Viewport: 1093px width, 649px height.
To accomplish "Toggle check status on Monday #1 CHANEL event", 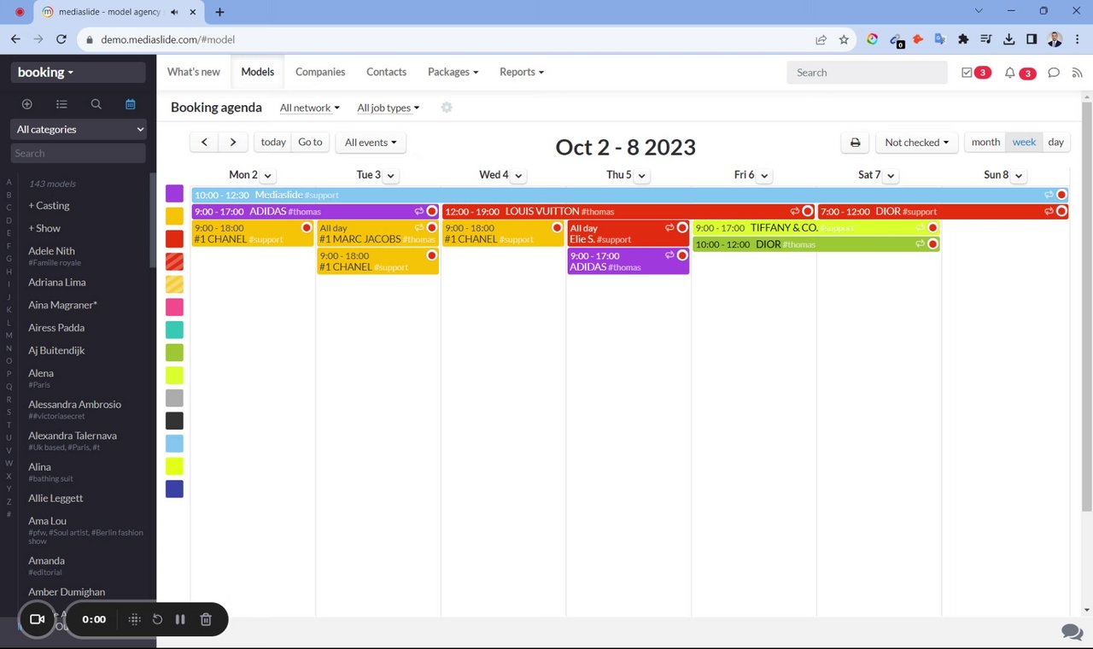I will [x=306, y=228].
